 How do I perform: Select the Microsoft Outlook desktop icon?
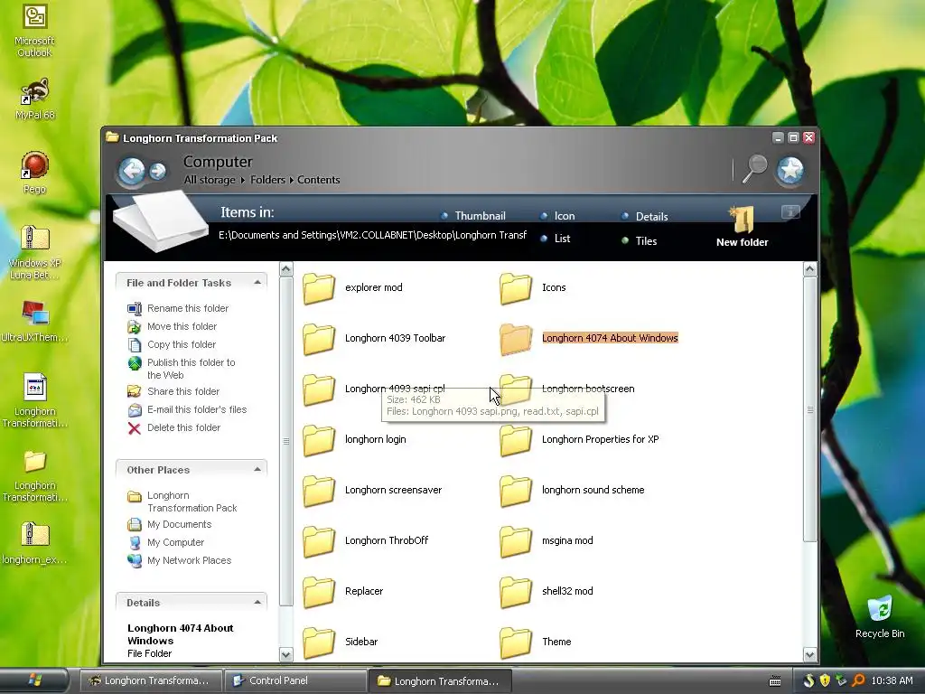(x=35, y=31)
